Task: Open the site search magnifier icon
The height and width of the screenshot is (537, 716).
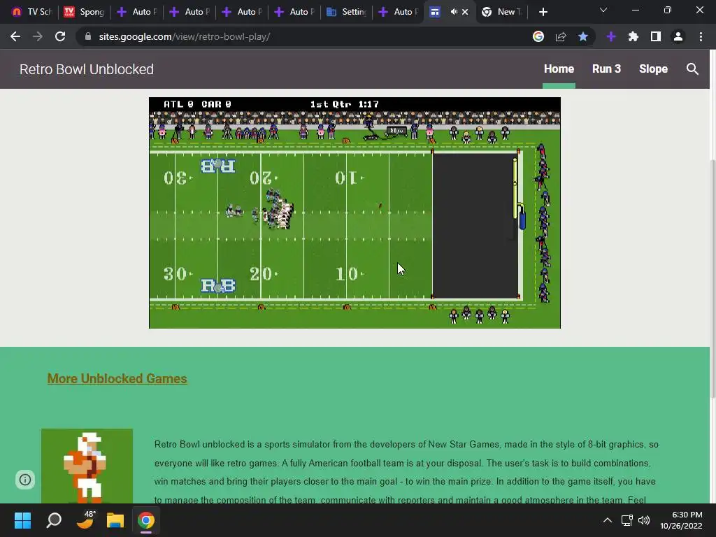Action: (x=692, y=69)
